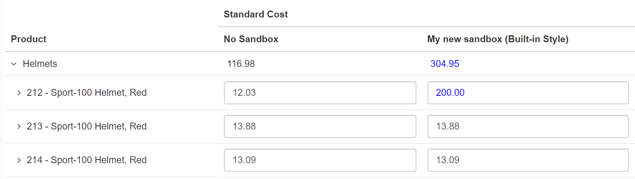Select the 212 - Sport-100 Helmet, Red label

pos(87,93)
